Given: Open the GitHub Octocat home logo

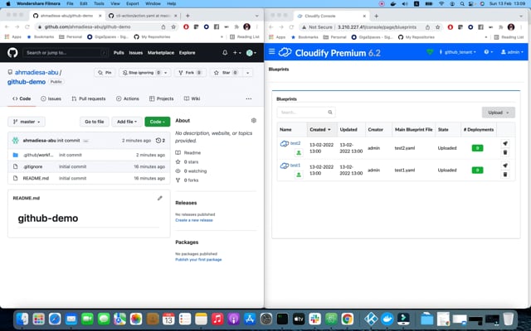Looking at the screenshot, I should pos(12,53).
